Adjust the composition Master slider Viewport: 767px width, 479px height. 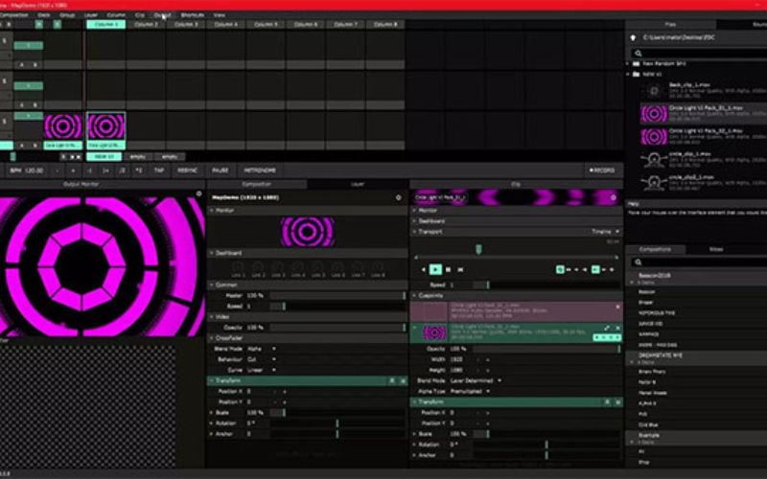tap(336, 295)
